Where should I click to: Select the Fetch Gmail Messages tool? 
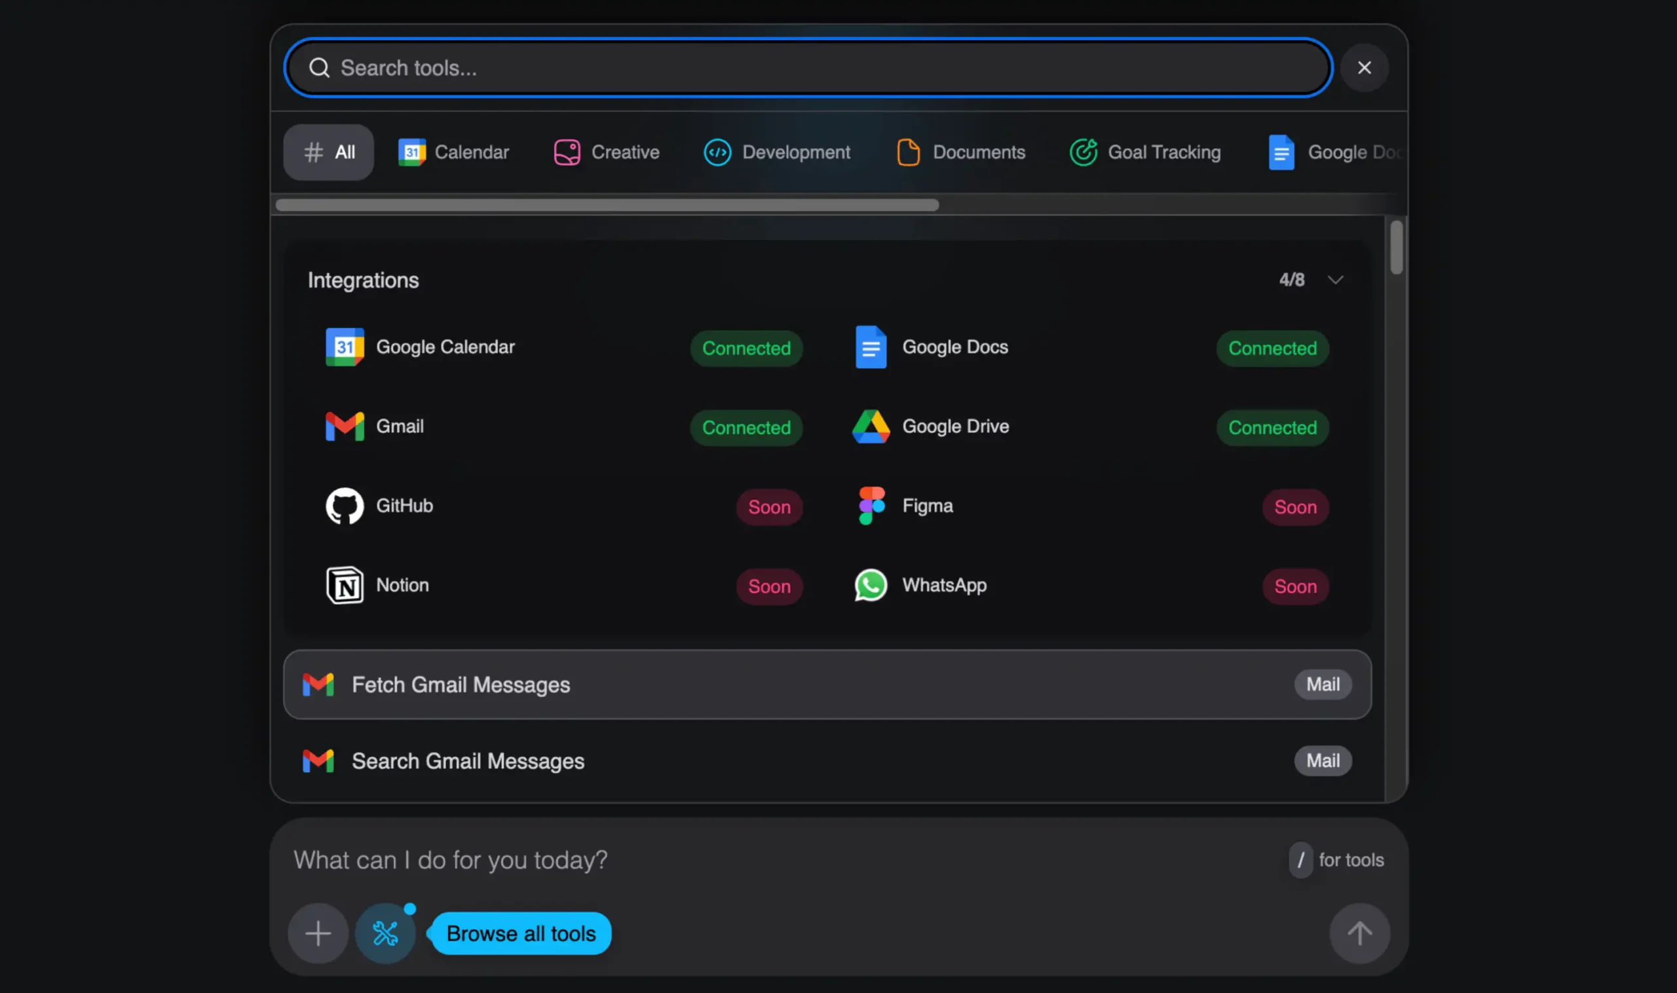[x=827, y=684]
